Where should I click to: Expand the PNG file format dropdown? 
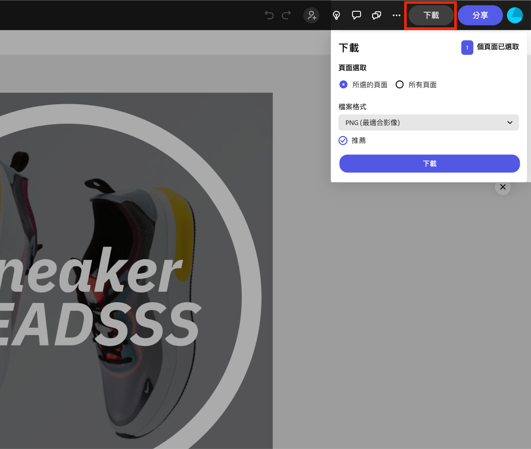pos(428,123)
